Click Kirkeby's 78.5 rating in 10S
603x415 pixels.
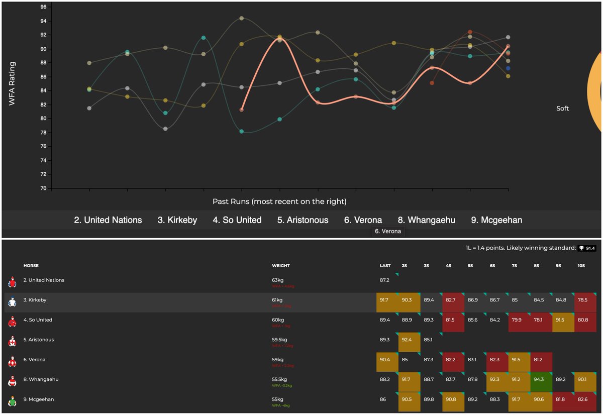click(585, 302)
